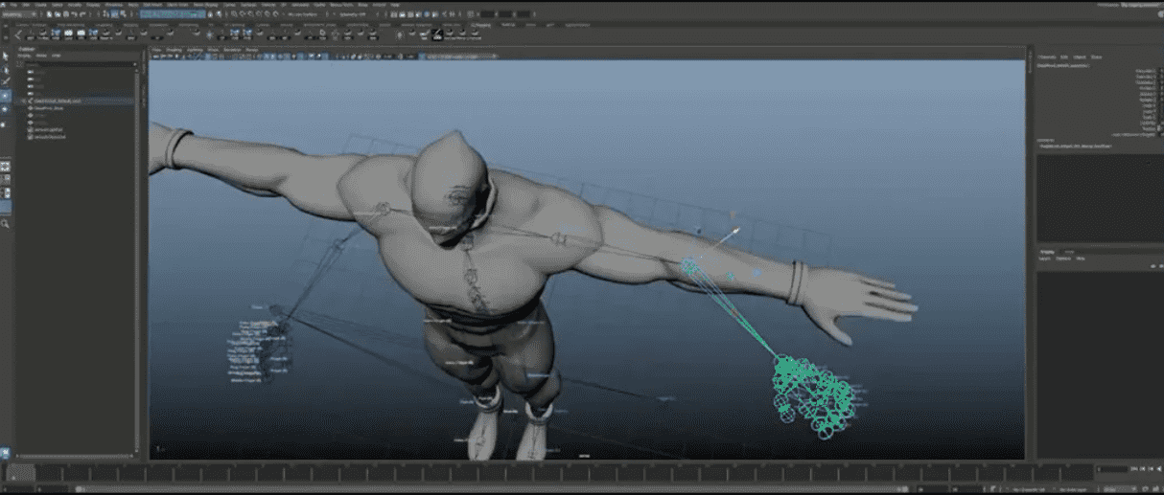Open the viewport Panels menu
This screenshot has width=1164, height=495.
click(x=251, y=49)
